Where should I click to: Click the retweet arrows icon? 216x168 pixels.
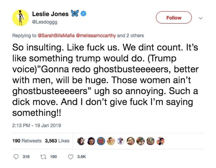point(44,157)
